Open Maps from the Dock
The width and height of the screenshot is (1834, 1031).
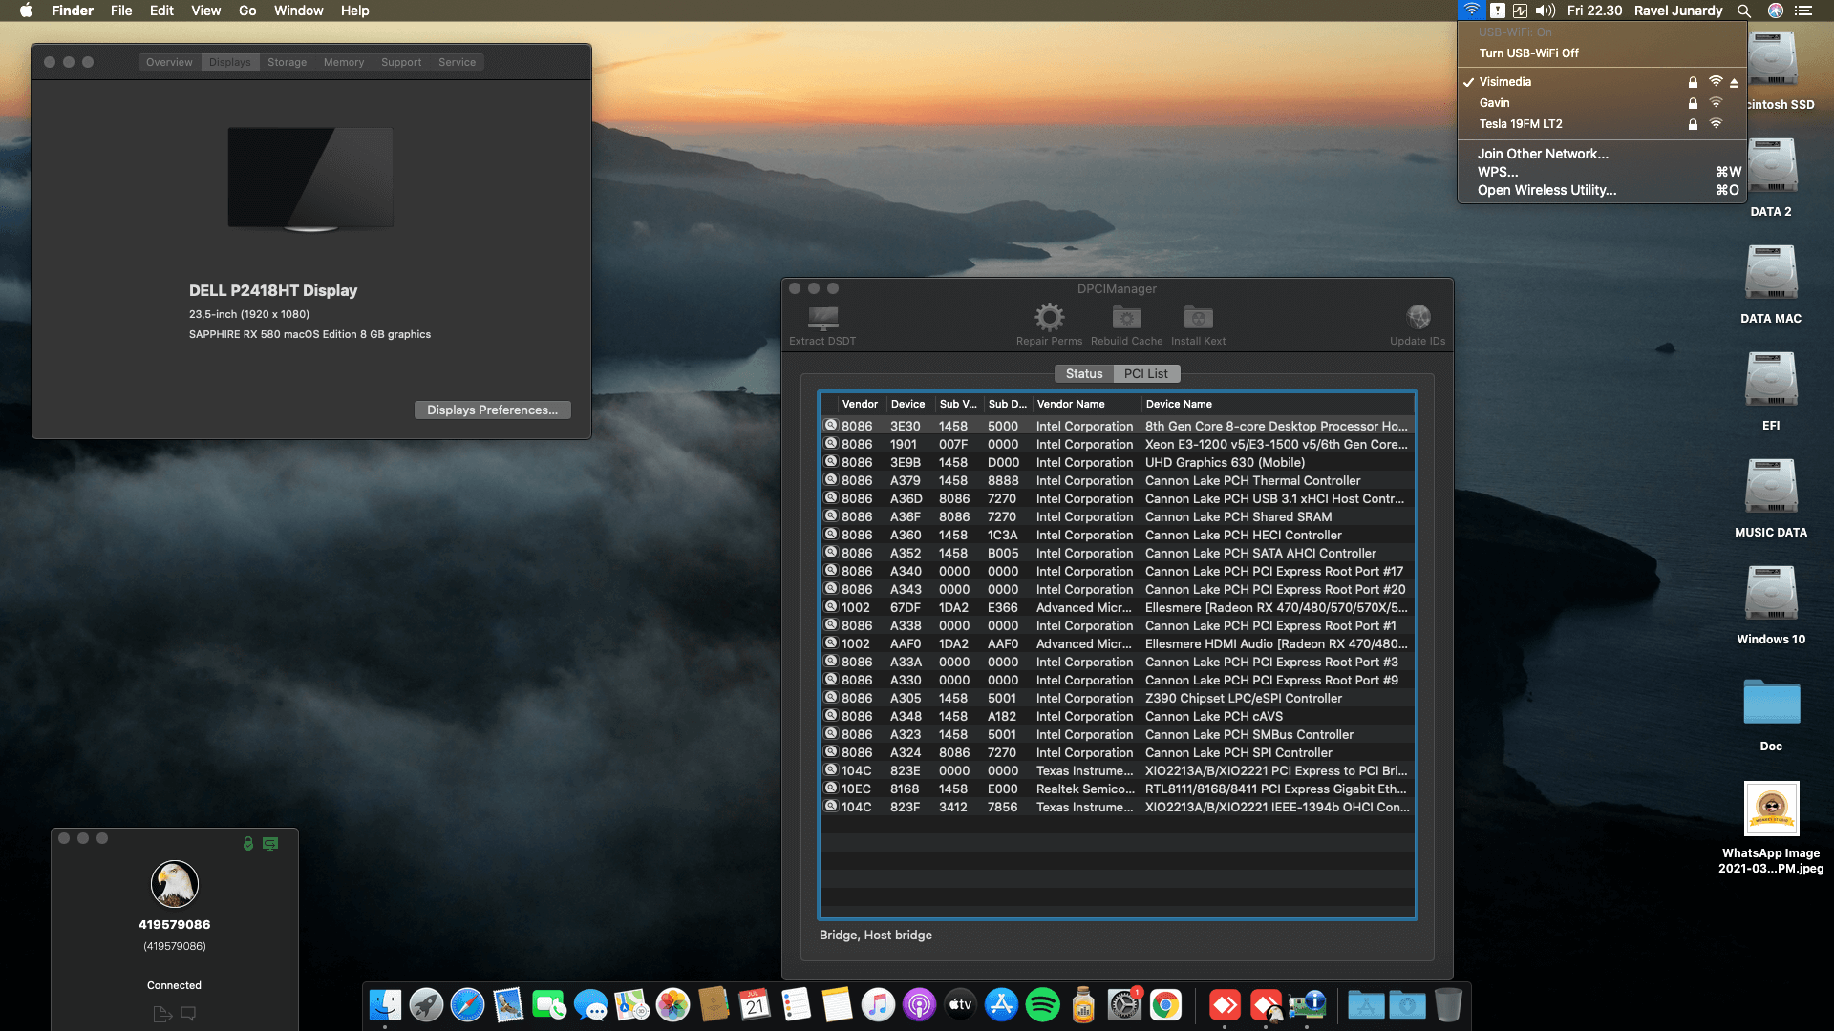631,1004
